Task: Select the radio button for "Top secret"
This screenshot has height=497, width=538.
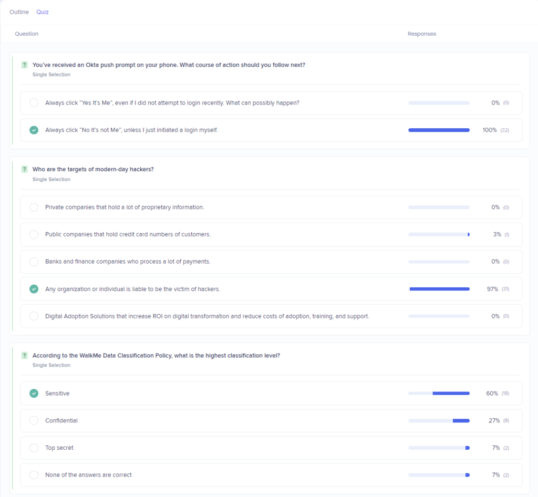Action: (34, 448)
